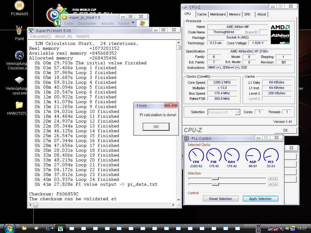Open the Help(H) menu in Super PI
311x233 pixels.
coord(83,36)
